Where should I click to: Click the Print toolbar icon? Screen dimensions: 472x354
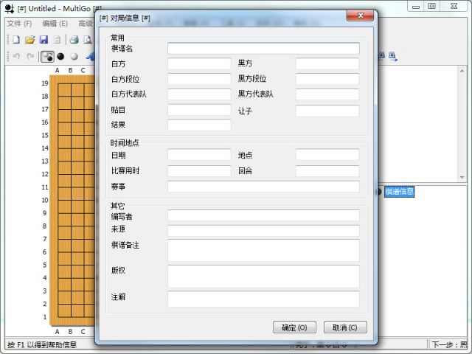[74, 39]
